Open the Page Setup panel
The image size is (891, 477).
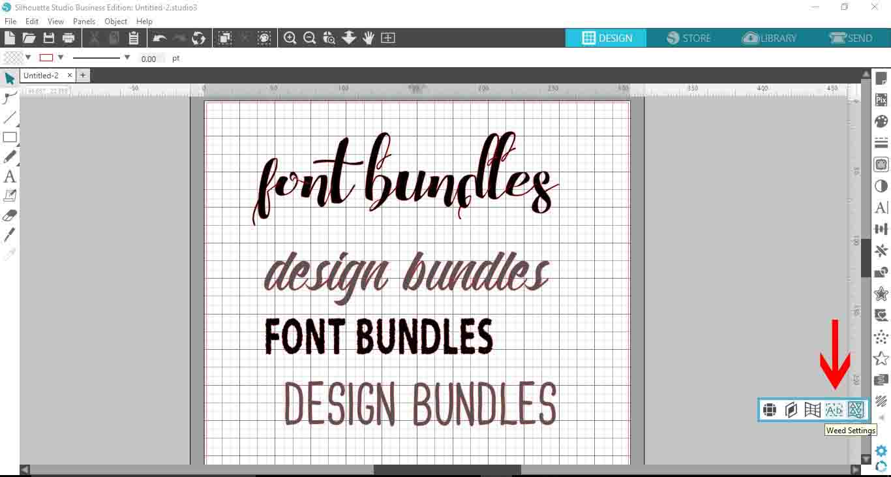click(x=881, y=79)
